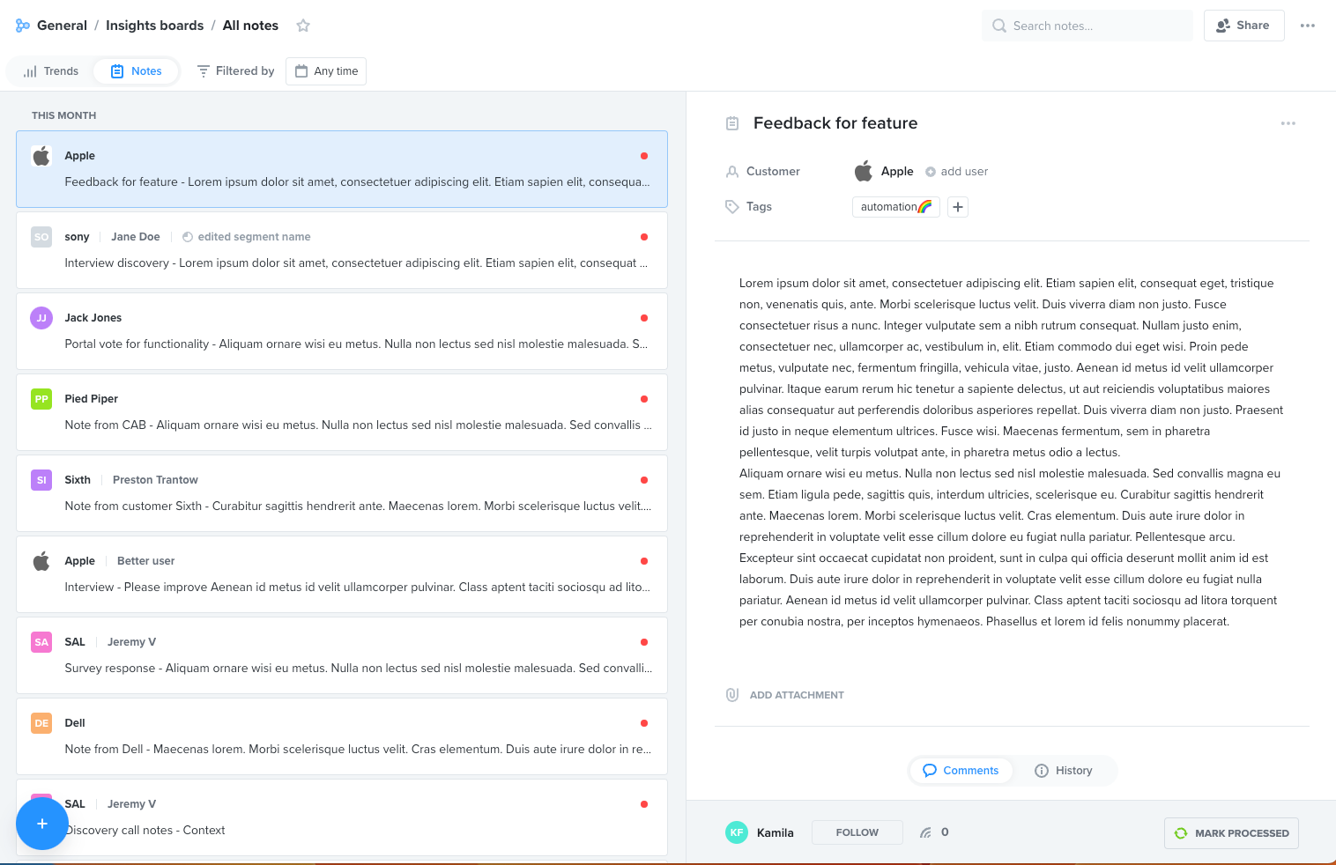The height and width of the screenshot is (865, 1336).
Task: Click the FOLLOW button
Action: pos(857,832)
